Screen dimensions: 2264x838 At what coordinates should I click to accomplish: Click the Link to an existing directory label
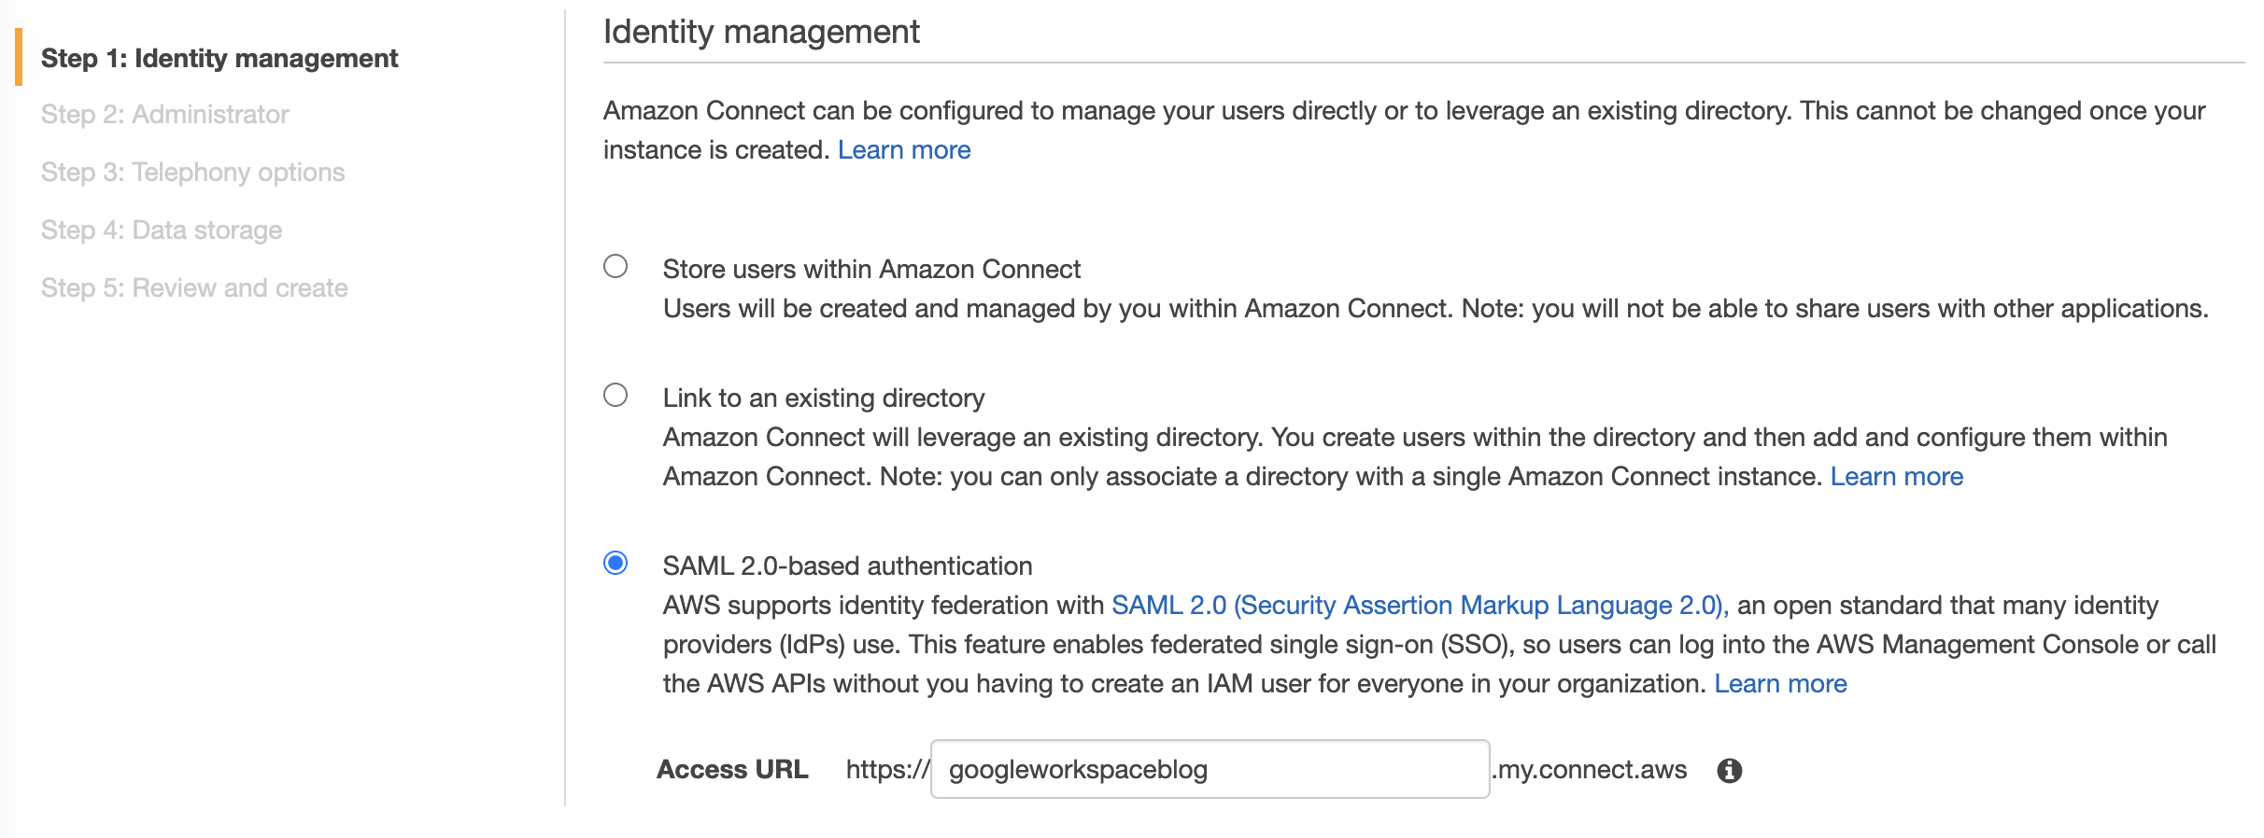click(824, 398)
